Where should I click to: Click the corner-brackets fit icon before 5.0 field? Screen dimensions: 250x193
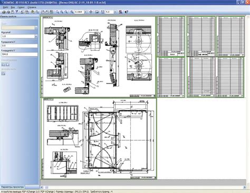[x=103, y=12]
